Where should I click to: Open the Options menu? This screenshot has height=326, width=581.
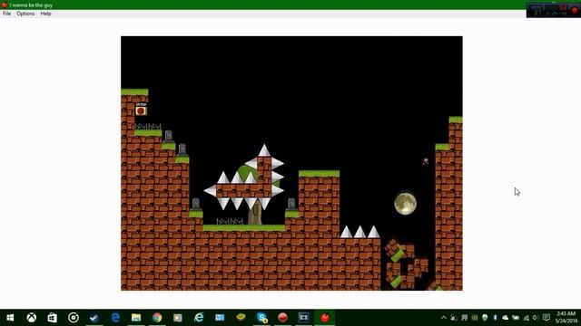(25, 14)
